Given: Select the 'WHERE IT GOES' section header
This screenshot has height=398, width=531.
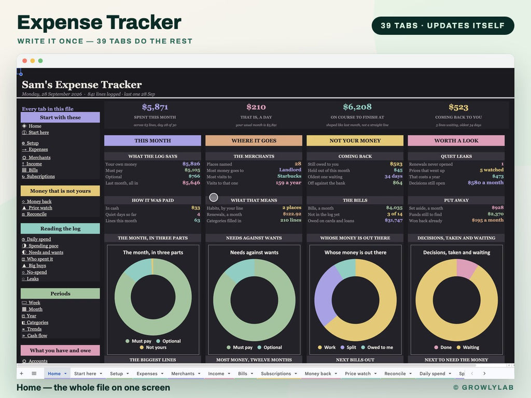Looking at the screenshot, I should [x=254, y=140].
